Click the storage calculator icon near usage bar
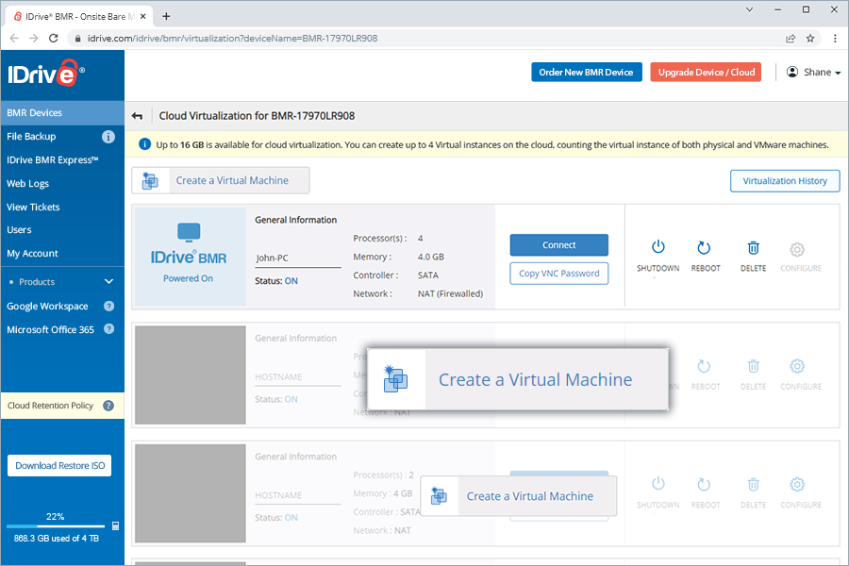 pos(115,525)
